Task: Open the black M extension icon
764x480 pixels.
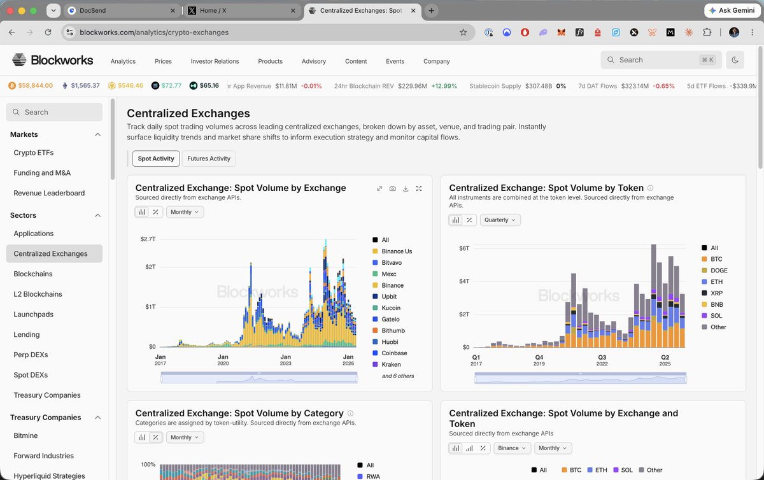Action: pos(670,32)
